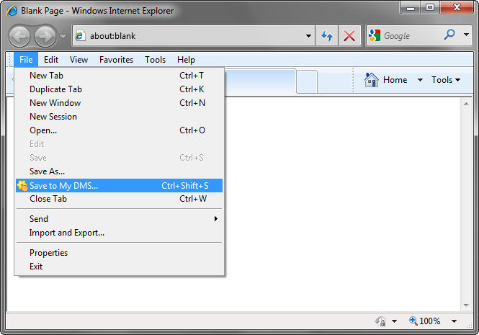Choose New Tab from File menu
Screen dimensions: 479x335
coord(119,76)
